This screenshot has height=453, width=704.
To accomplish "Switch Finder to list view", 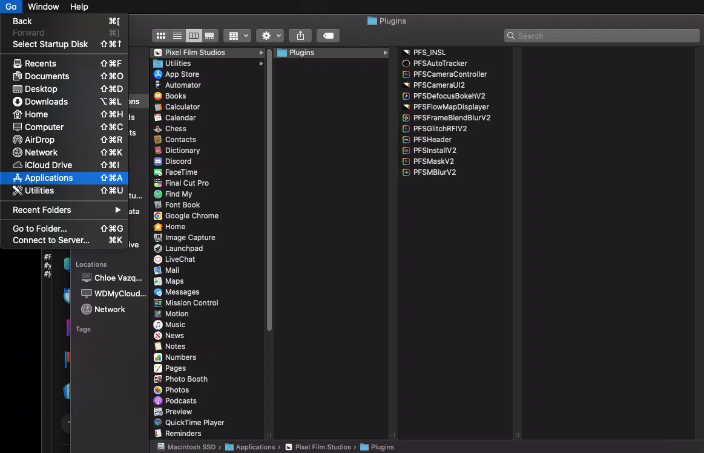I will (x=177, y=36).
